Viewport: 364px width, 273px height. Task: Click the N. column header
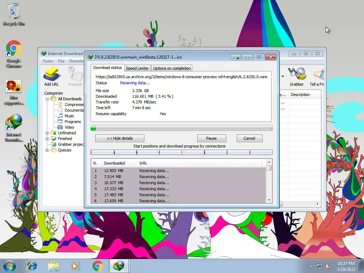96,163
